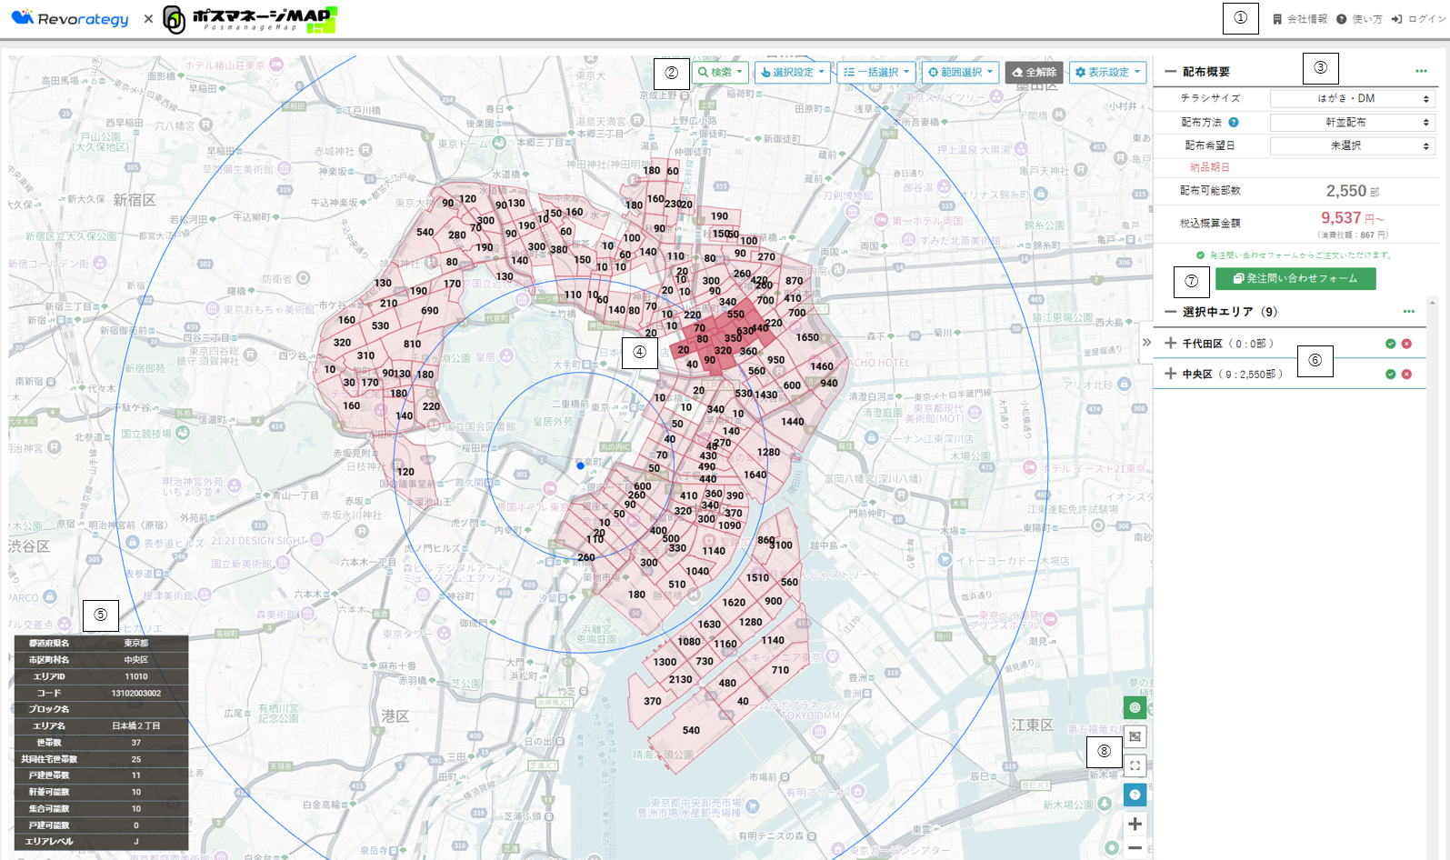
Task: Click the 全解除 clear-all button
Action: [x=1034, y=72]
